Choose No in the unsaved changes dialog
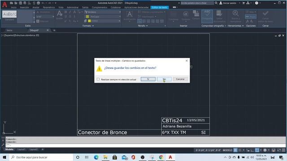This screenshot has width=287, height=161. (x=164, y=79)
